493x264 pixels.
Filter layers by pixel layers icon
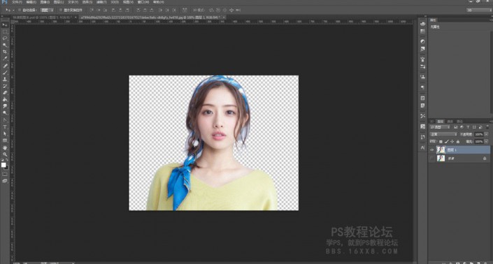click(x=455, y=127)
